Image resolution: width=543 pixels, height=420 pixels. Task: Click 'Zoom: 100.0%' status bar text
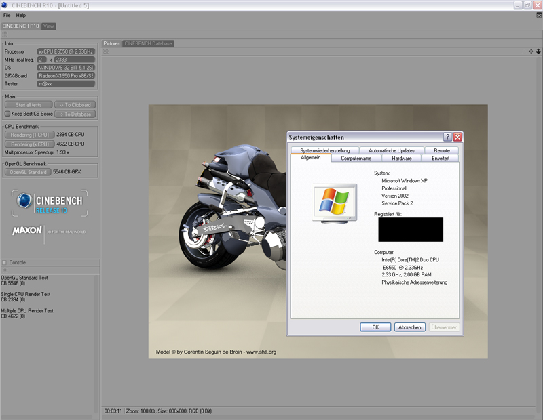[141, 411]
